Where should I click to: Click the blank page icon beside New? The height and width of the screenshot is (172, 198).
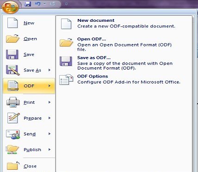click(x=12, y=23)
